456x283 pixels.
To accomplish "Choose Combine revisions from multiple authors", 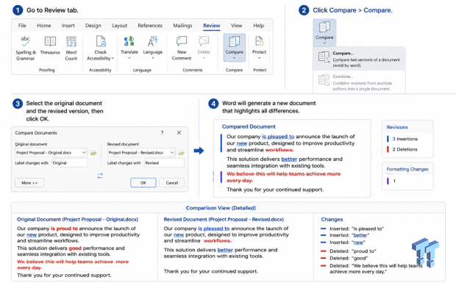I will tap(359, 82).
